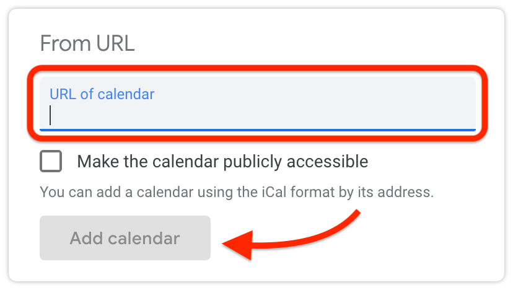
Task: Click the Add calendar button
Action: 125,238
